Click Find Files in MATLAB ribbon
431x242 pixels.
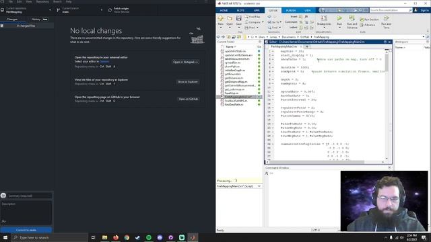253,17
